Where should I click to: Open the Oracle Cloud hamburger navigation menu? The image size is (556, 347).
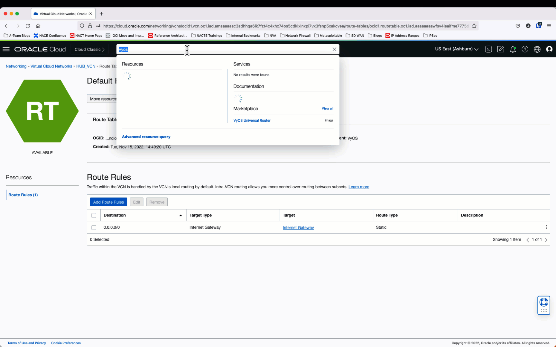(6, 49)
